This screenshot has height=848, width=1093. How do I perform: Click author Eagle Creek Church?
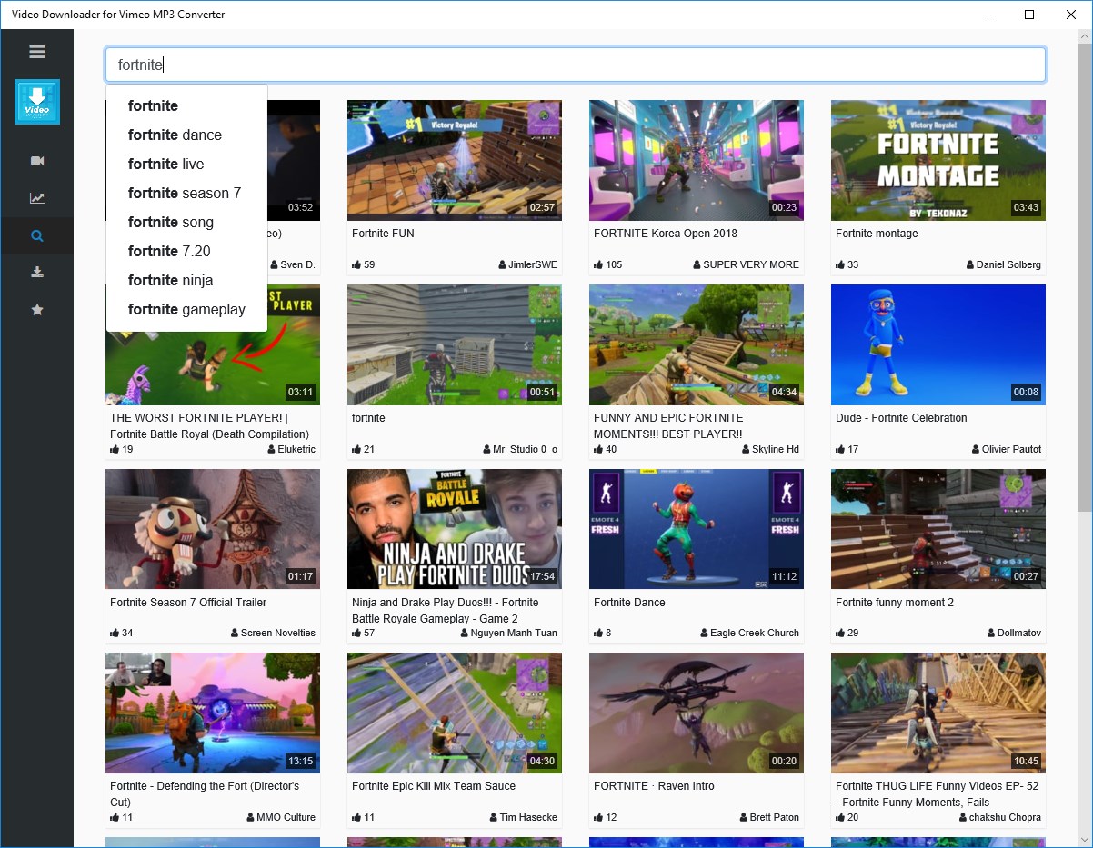(749, 633)
